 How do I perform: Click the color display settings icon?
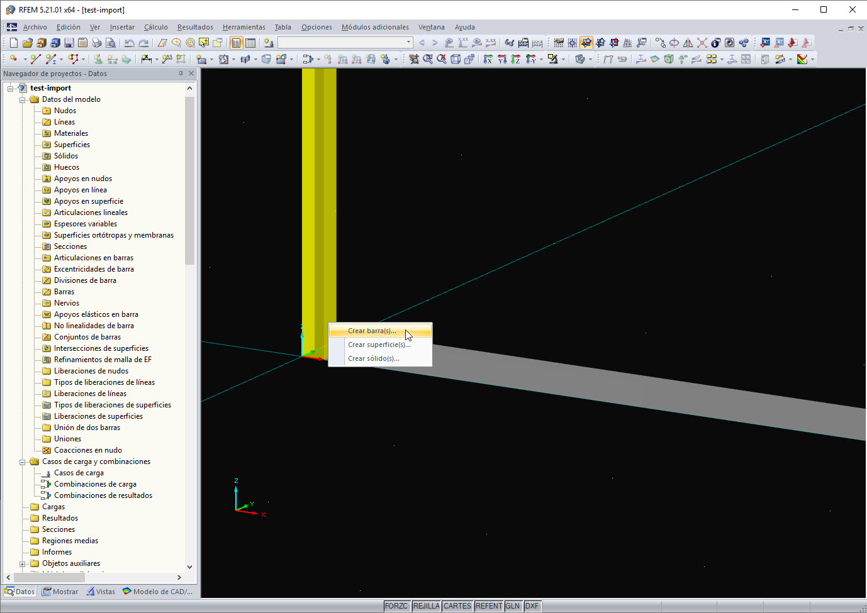[x=802, y=59]
